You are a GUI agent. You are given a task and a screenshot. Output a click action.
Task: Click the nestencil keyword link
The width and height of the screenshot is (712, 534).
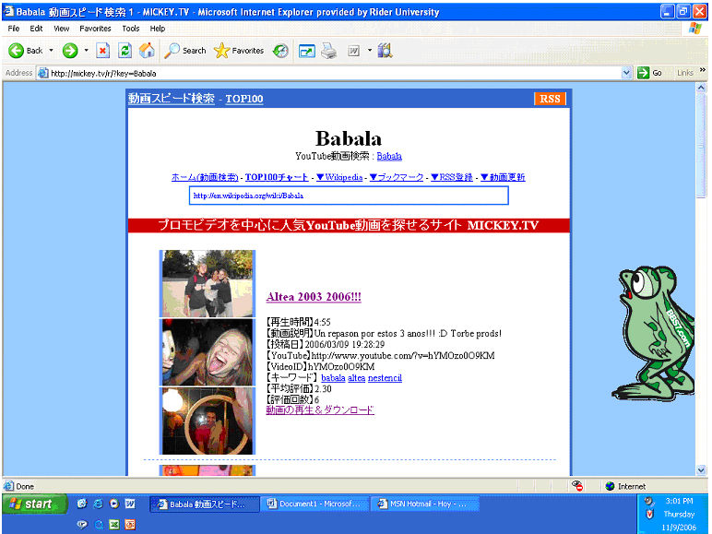pyautogui.click(x=386, y=378)
